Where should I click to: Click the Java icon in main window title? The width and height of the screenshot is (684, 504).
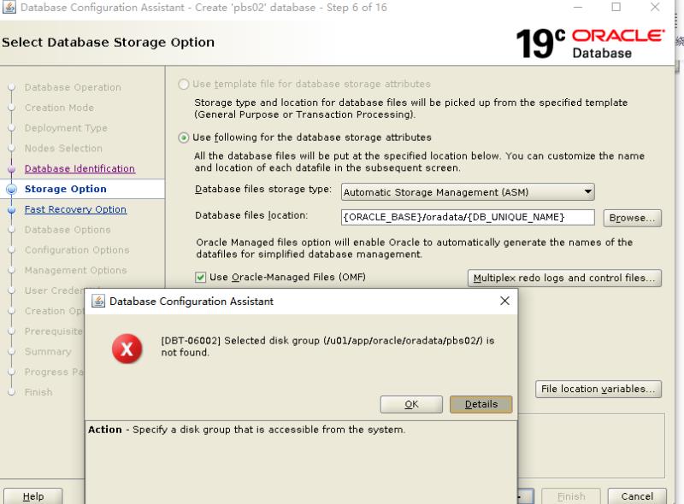9,7
